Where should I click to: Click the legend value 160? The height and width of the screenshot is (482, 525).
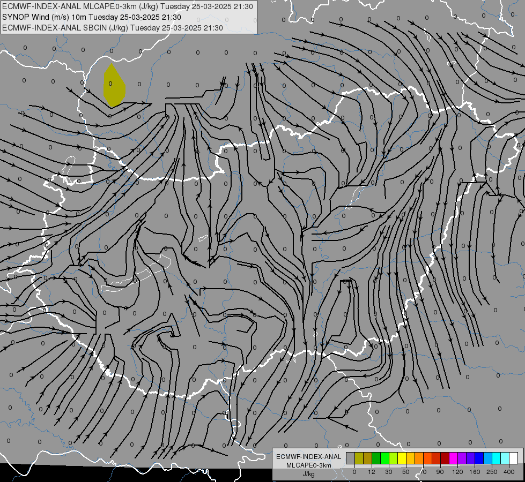click(x=475, y=472)
